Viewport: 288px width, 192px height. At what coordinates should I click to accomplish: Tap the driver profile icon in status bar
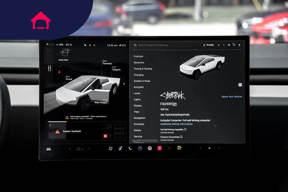pyautogui.click(x=90, y=45)
